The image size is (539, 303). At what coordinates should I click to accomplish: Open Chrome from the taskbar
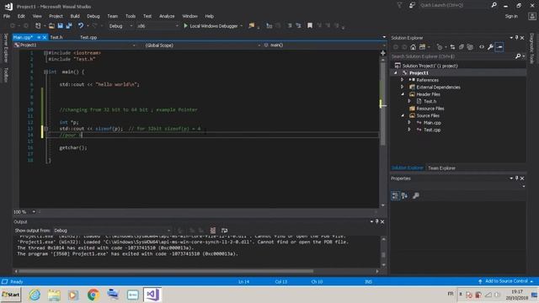point(93,295)
